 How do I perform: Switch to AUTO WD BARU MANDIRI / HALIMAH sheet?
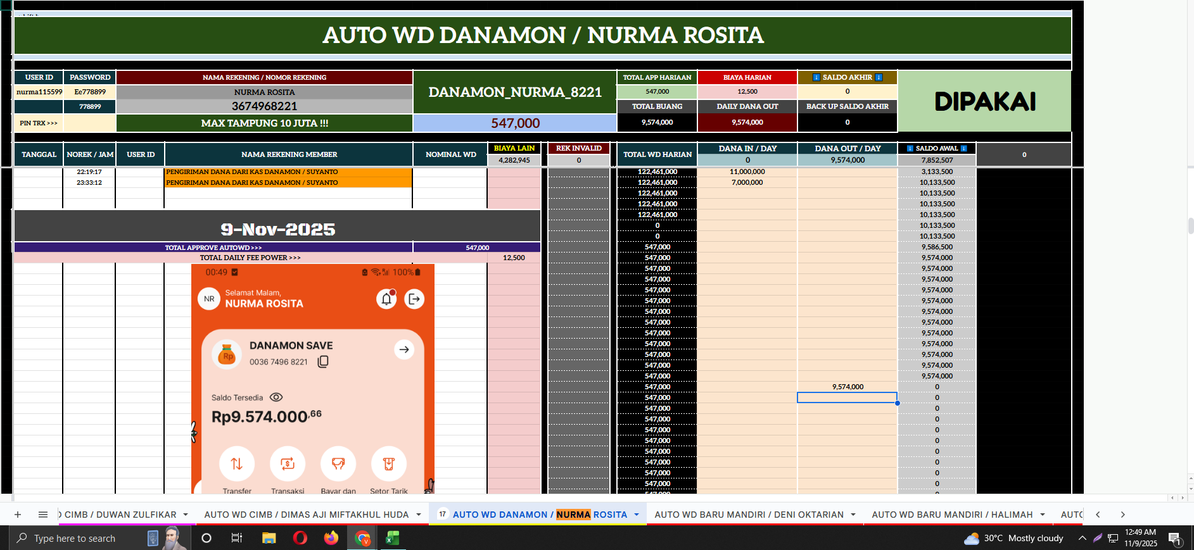952,515
